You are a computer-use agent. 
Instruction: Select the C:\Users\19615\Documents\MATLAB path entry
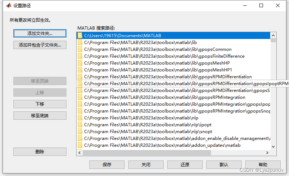173,36
